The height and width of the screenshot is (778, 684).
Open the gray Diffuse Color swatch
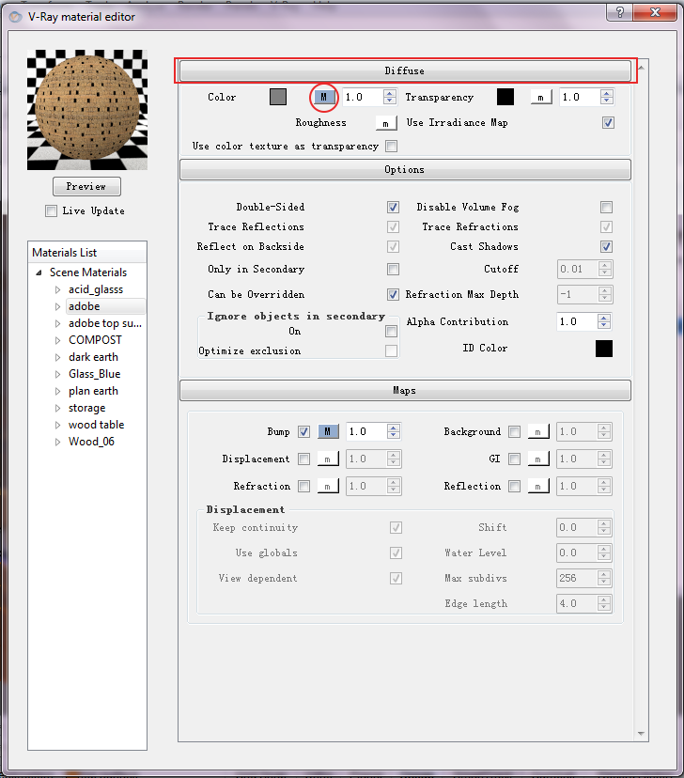click(278, 98)
